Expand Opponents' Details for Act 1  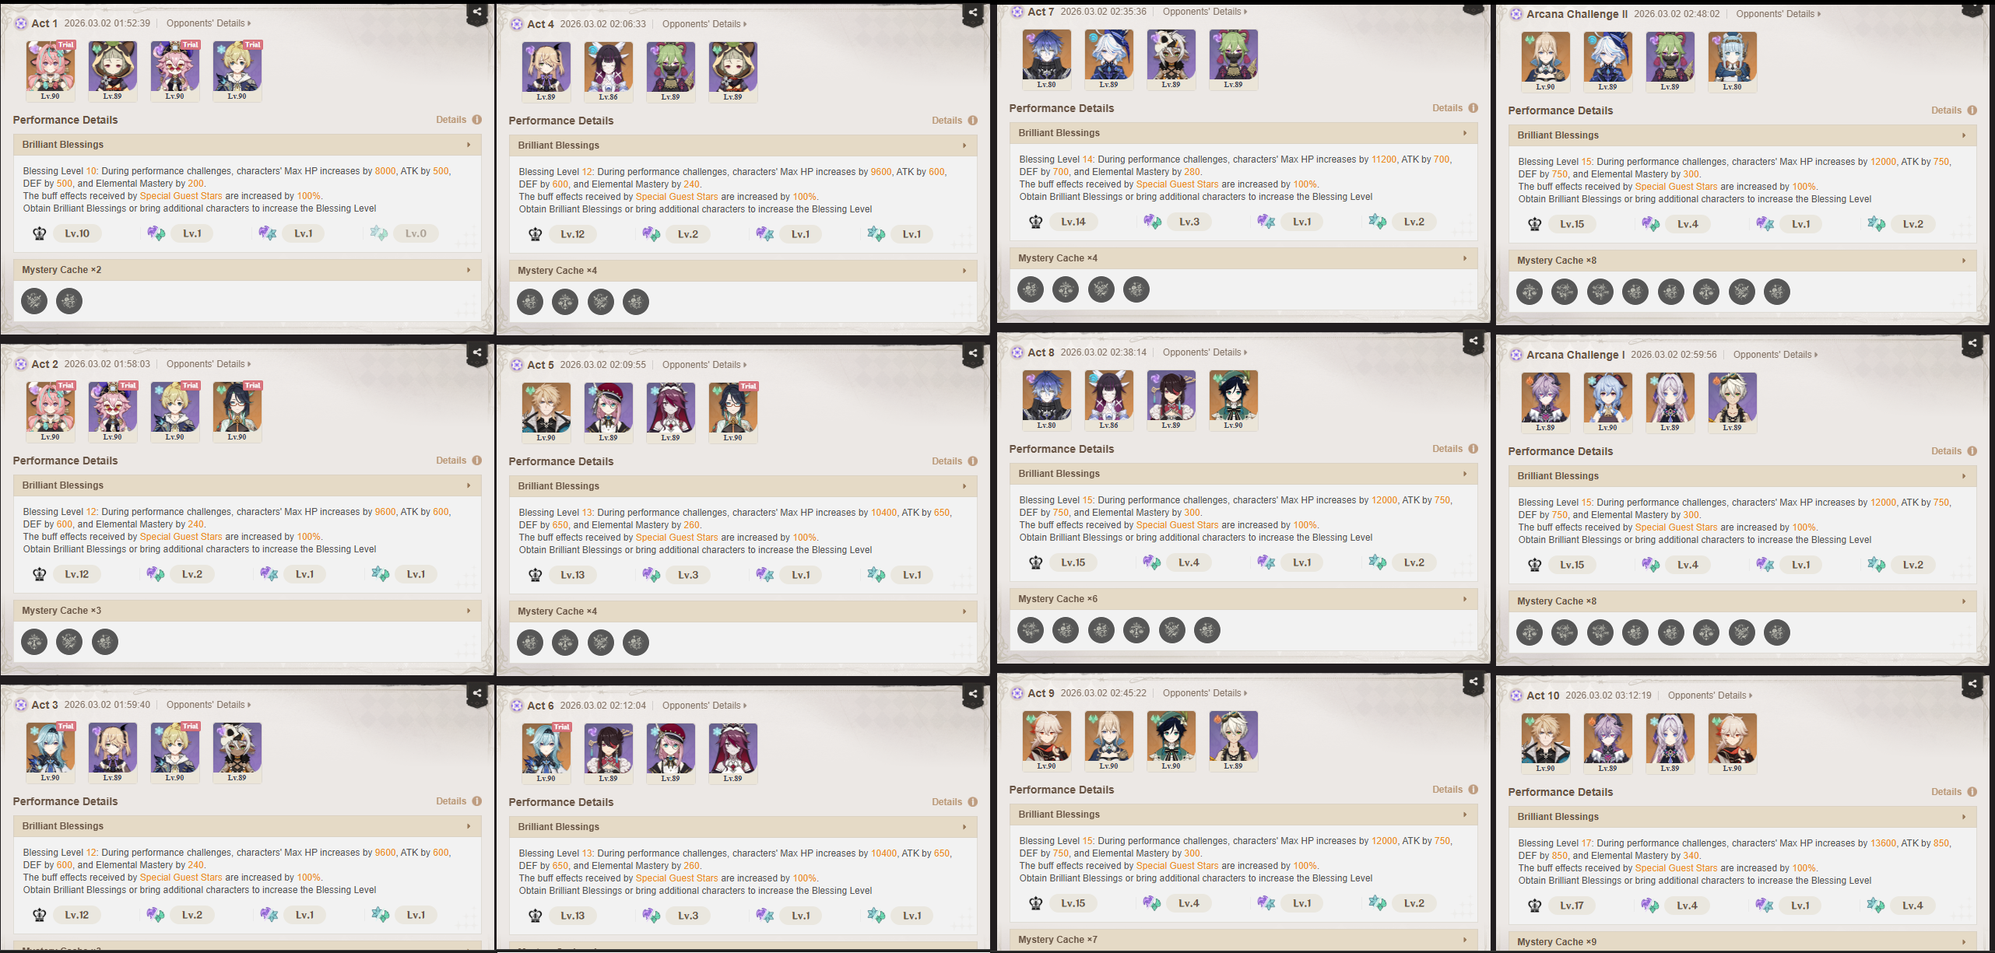point(209,23)
